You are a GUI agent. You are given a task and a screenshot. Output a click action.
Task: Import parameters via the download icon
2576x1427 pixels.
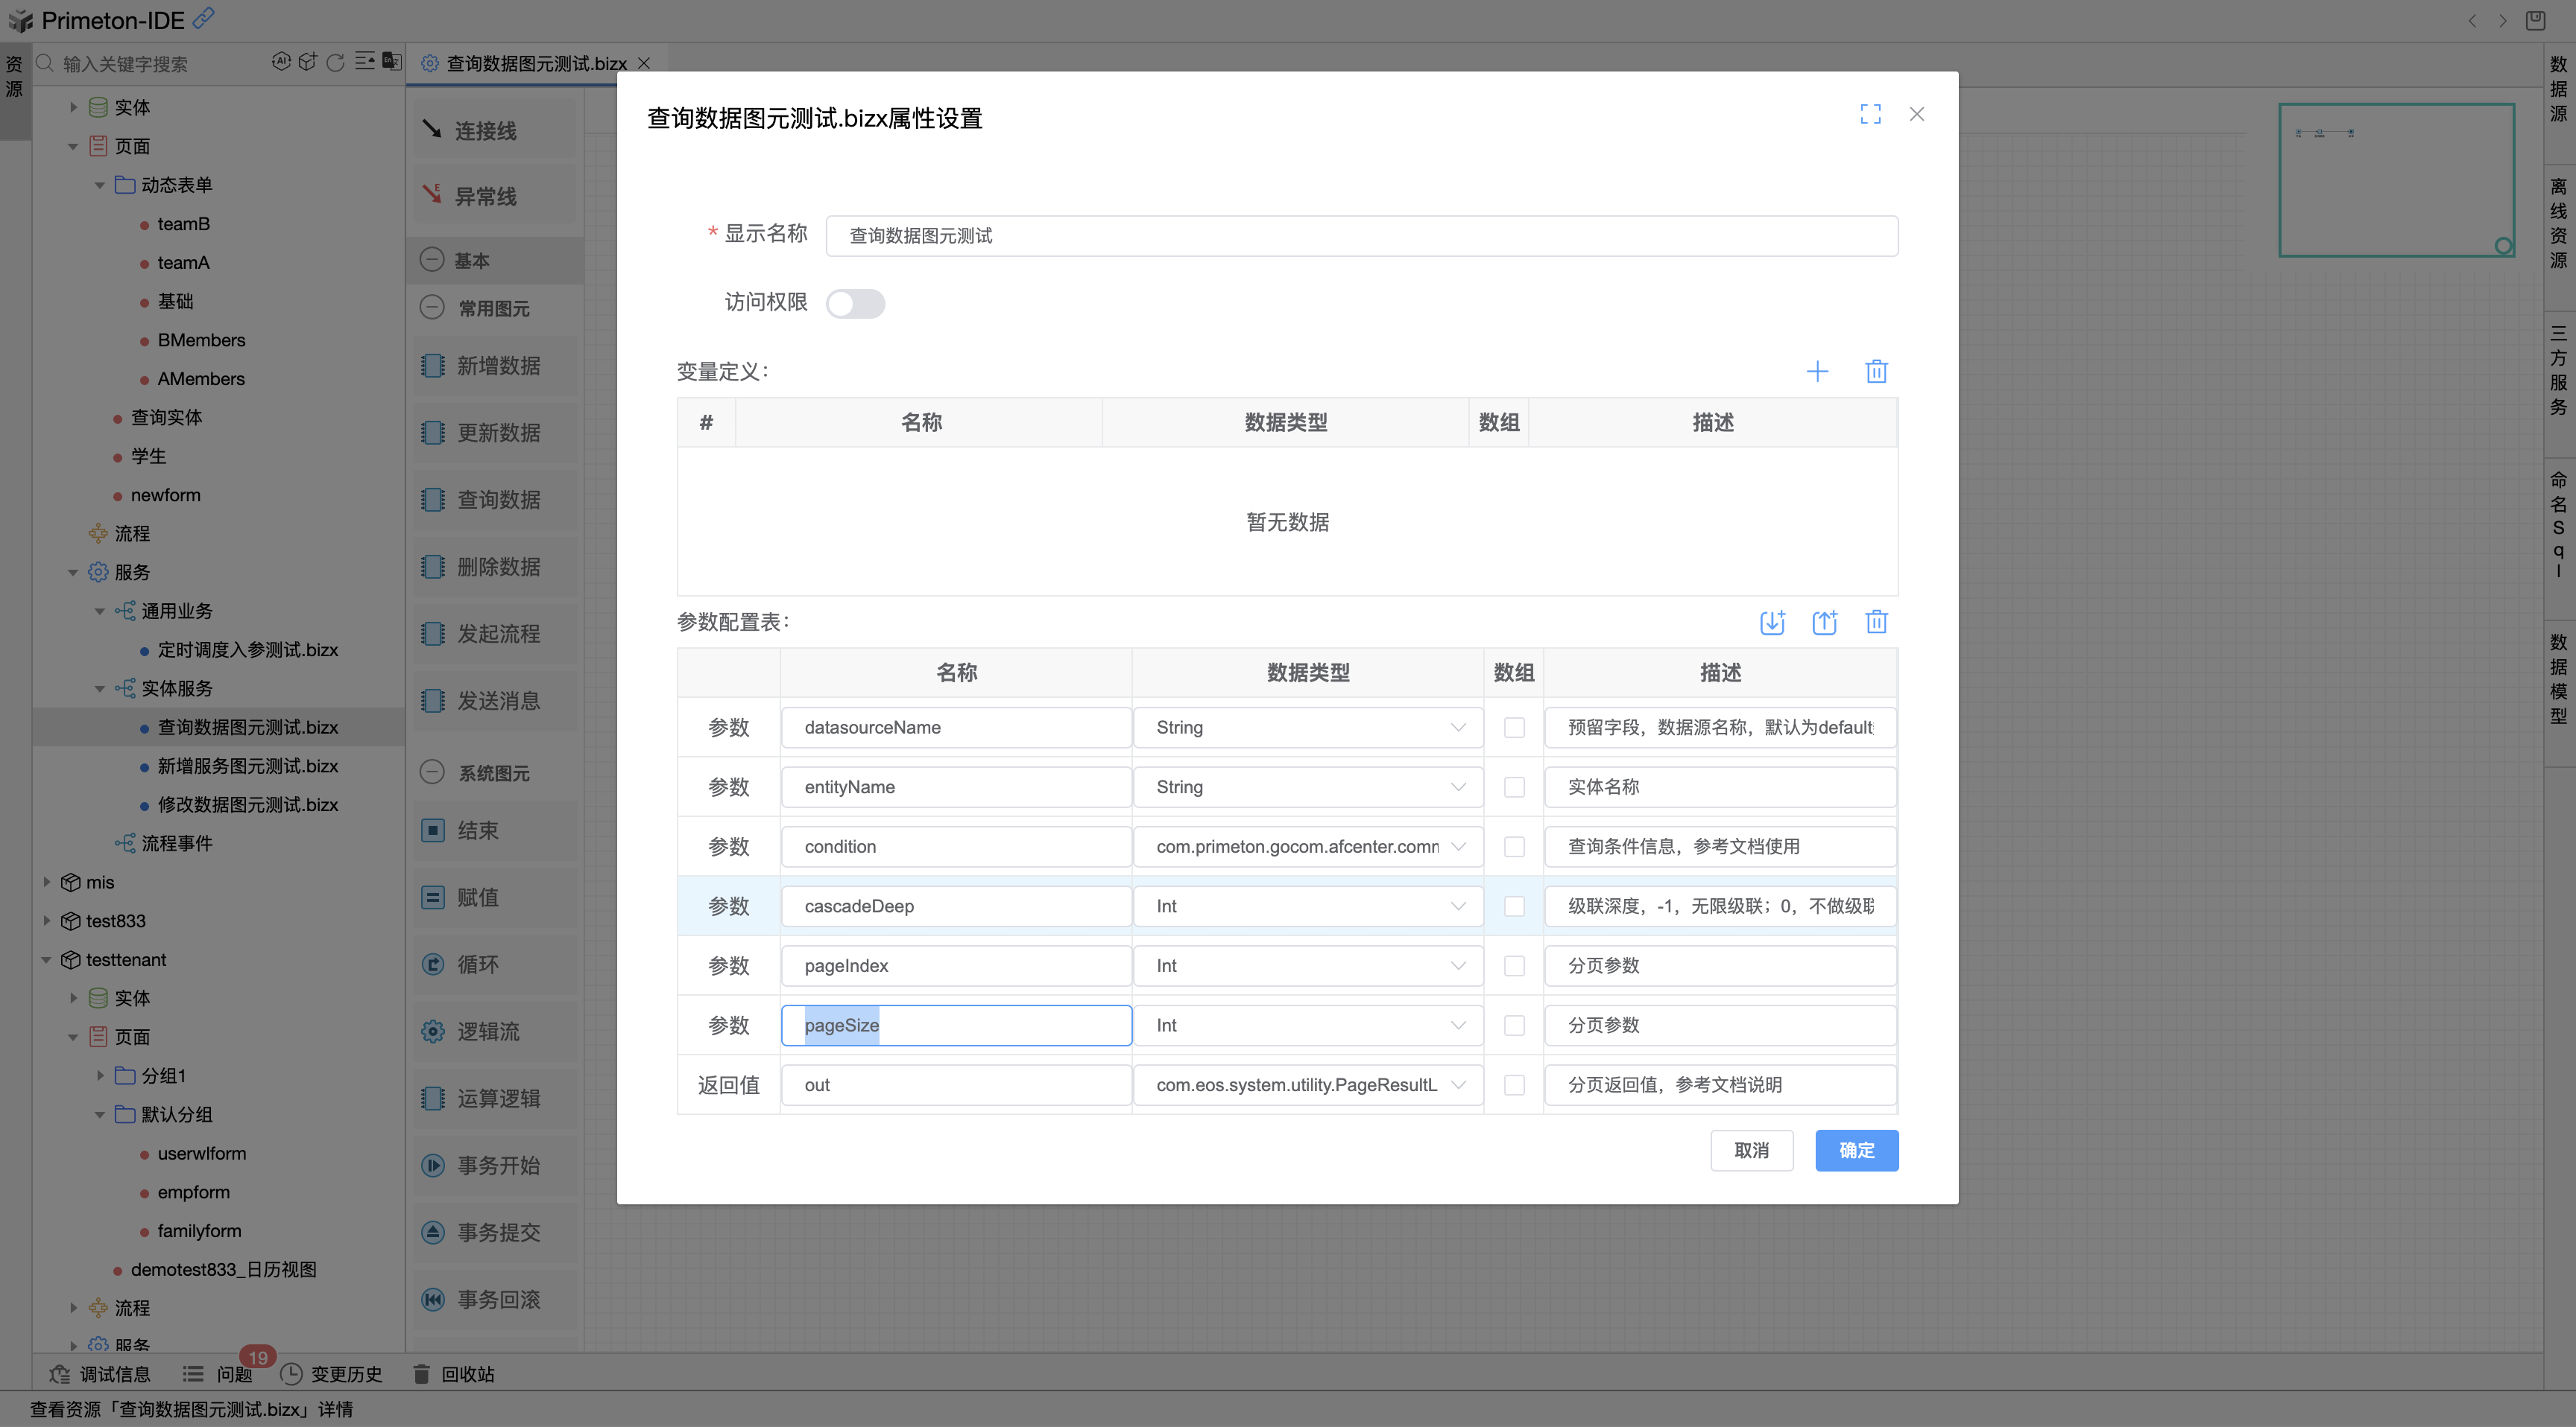(1773, 622)
